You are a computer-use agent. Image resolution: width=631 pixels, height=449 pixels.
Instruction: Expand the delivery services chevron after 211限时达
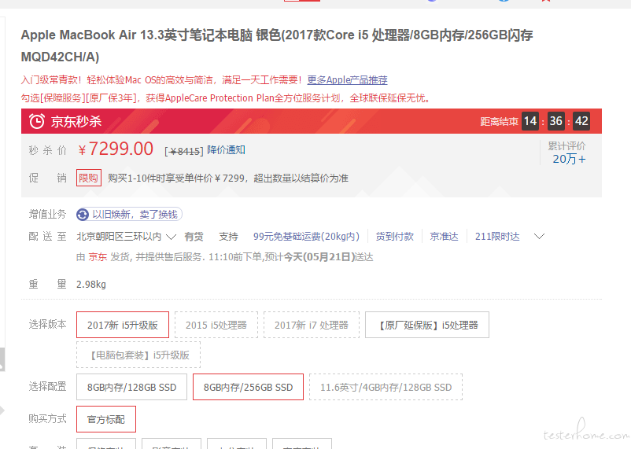click(x=539, y=236)
